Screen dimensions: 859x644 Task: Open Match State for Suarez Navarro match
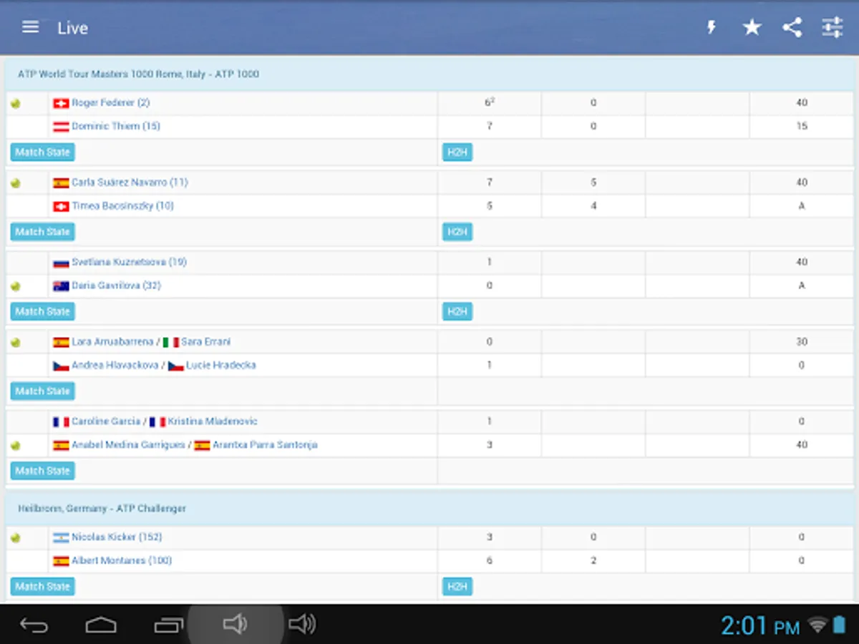click(x=42, y=232)
